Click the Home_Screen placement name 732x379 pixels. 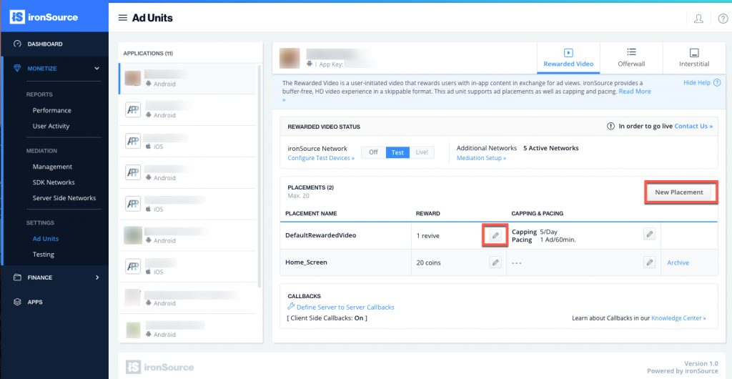(306, 262)
